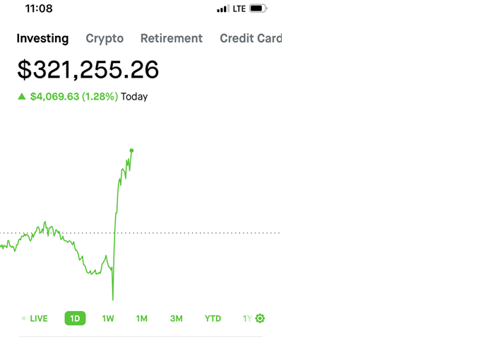The image size is (488, 340).
Task: Switch to the Retirement tab
Action: (172, 38)
